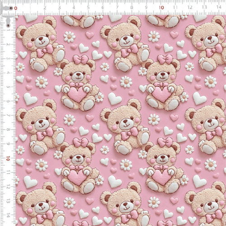Screen dimensions: 226x226
Task: Click the red 0 on the horizontal ruler
Action: 15,8
